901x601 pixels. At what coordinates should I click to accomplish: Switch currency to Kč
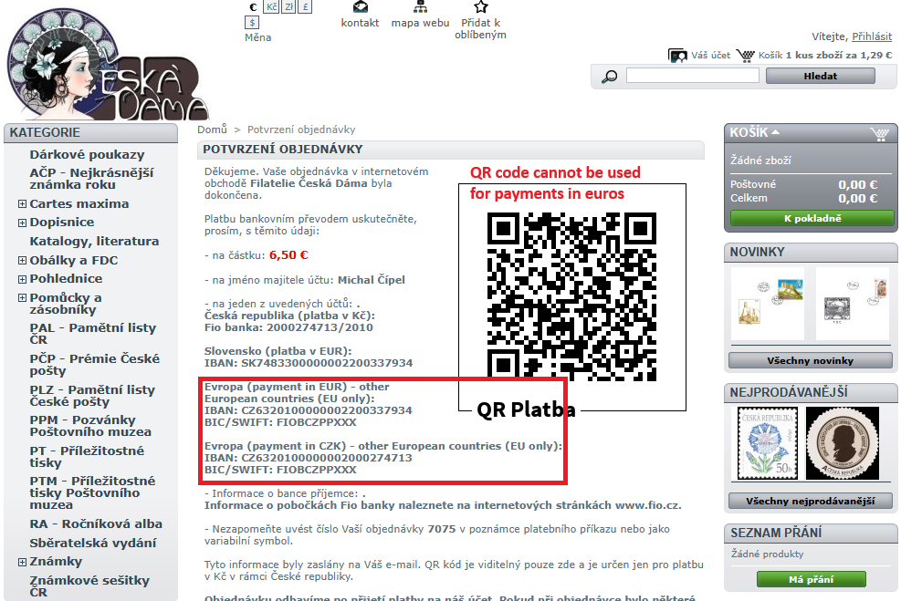click(x=272, y=5)
